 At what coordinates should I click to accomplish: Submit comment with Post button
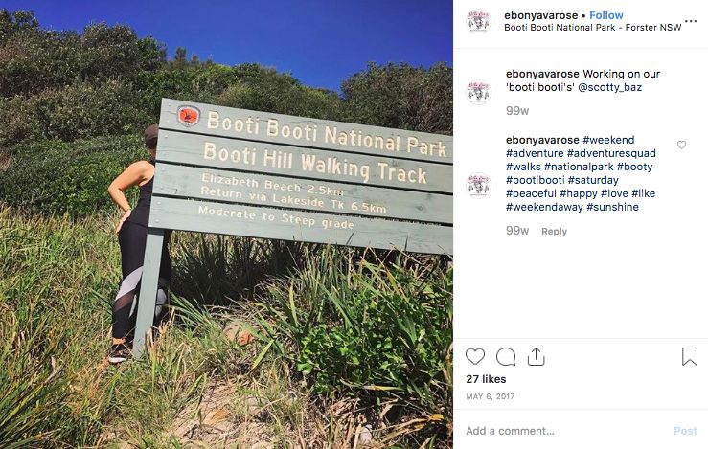click(x=685, y=431)
